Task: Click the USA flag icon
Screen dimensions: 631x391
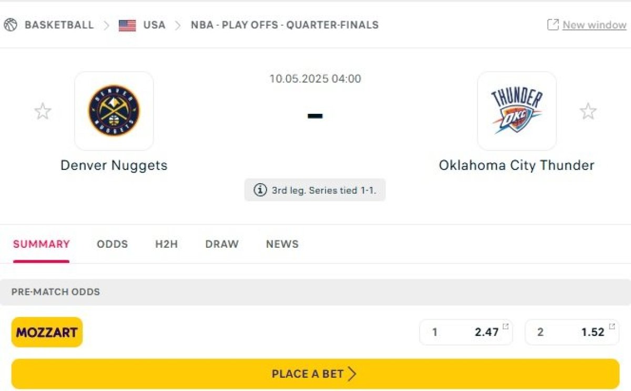Action: click(x=127, y=25)
